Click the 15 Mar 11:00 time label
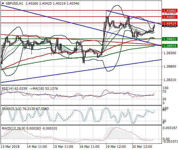The image size is (178, 150). [63, 147]
